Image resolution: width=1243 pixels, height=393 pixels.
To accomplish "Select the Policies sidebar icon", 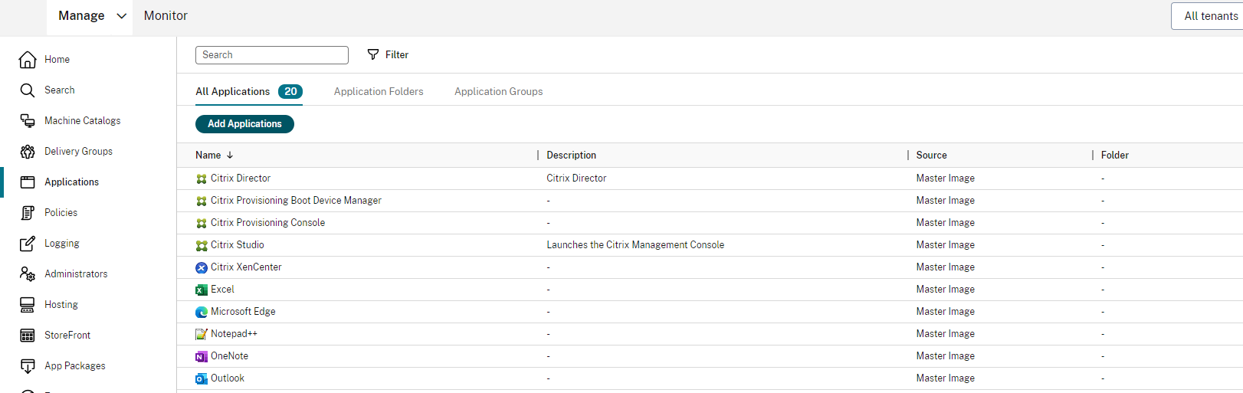I will (x=28, y=213).
